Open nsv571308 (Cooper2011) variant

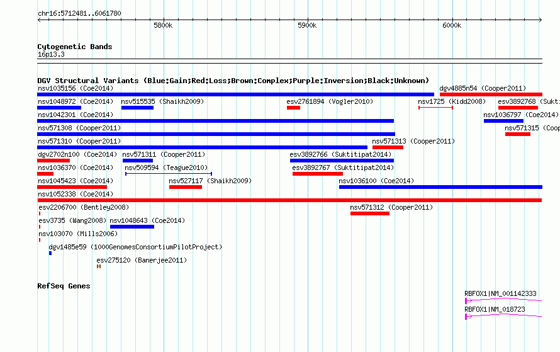point(79,128)
